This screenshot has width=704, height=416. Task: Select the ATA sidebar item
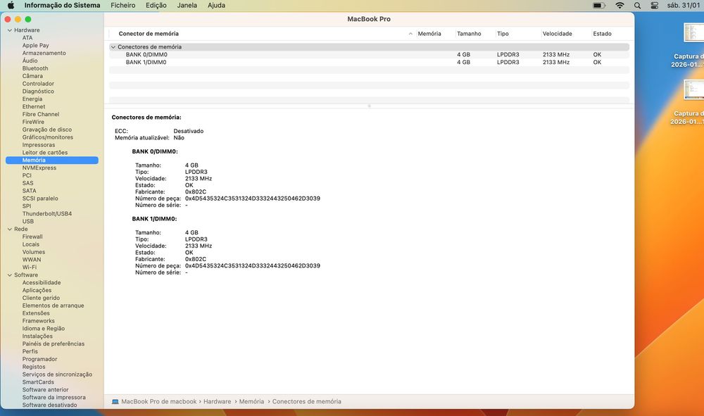(x=27, y=38)
